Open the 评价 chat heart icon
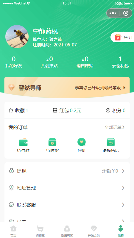134x238 pixels. [82, 142]
